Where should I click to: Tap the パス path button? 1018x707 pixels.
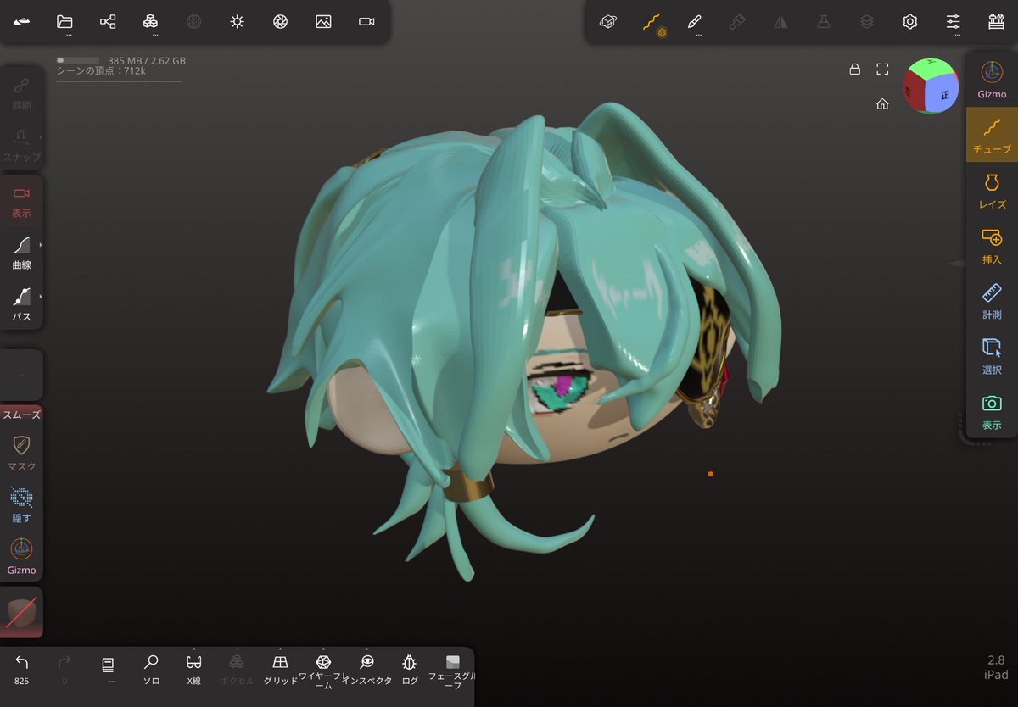[x=21, y=304]
